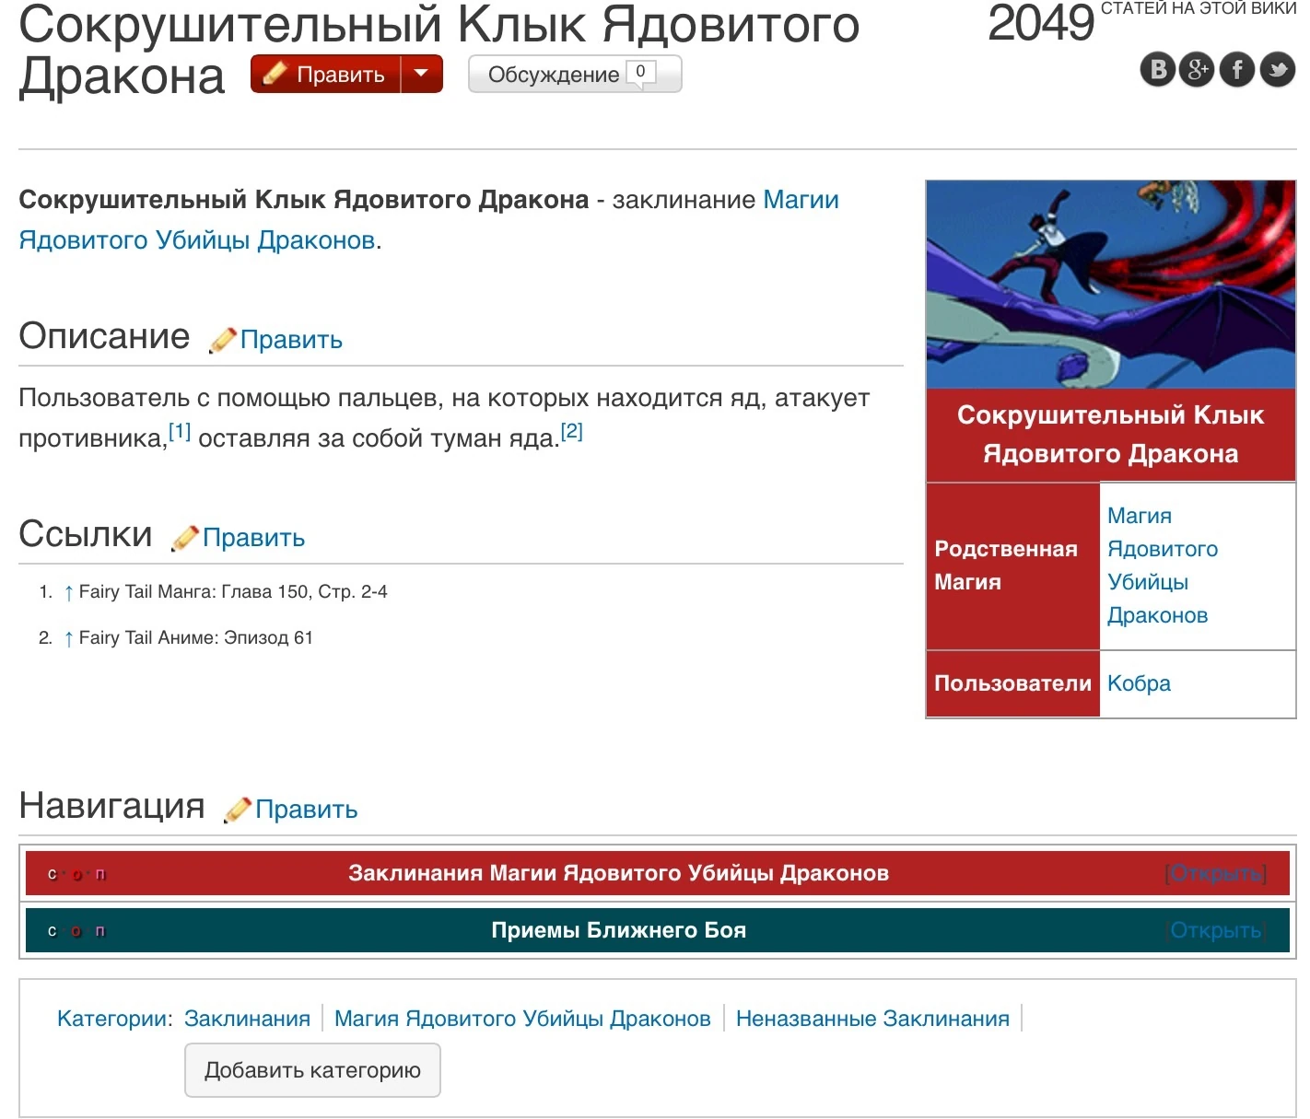Jump to footnote [1]

(x=180, y=431)
